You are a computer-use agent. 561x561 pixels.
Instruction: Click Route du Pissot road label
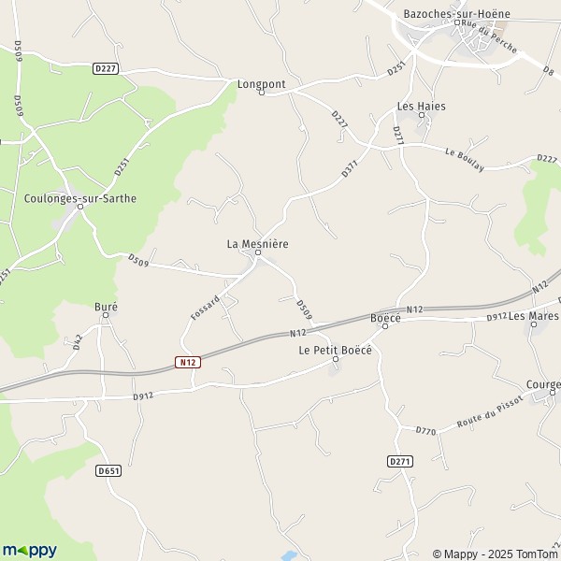click(490, 412)
